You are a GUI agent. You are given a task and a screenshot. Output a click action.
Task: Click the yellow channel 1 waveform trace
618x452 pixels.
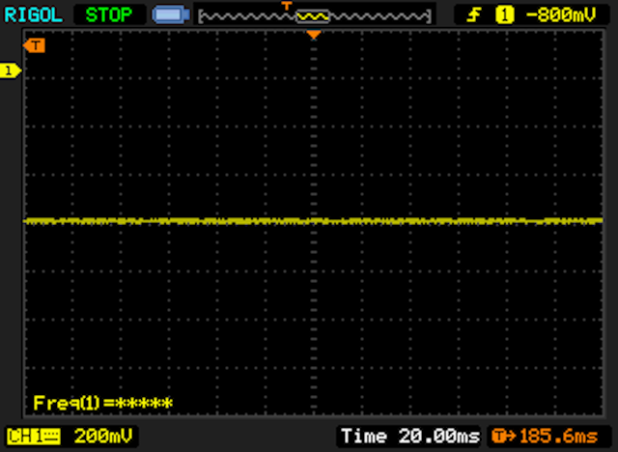pyautogui.click(x=313, y=221)
